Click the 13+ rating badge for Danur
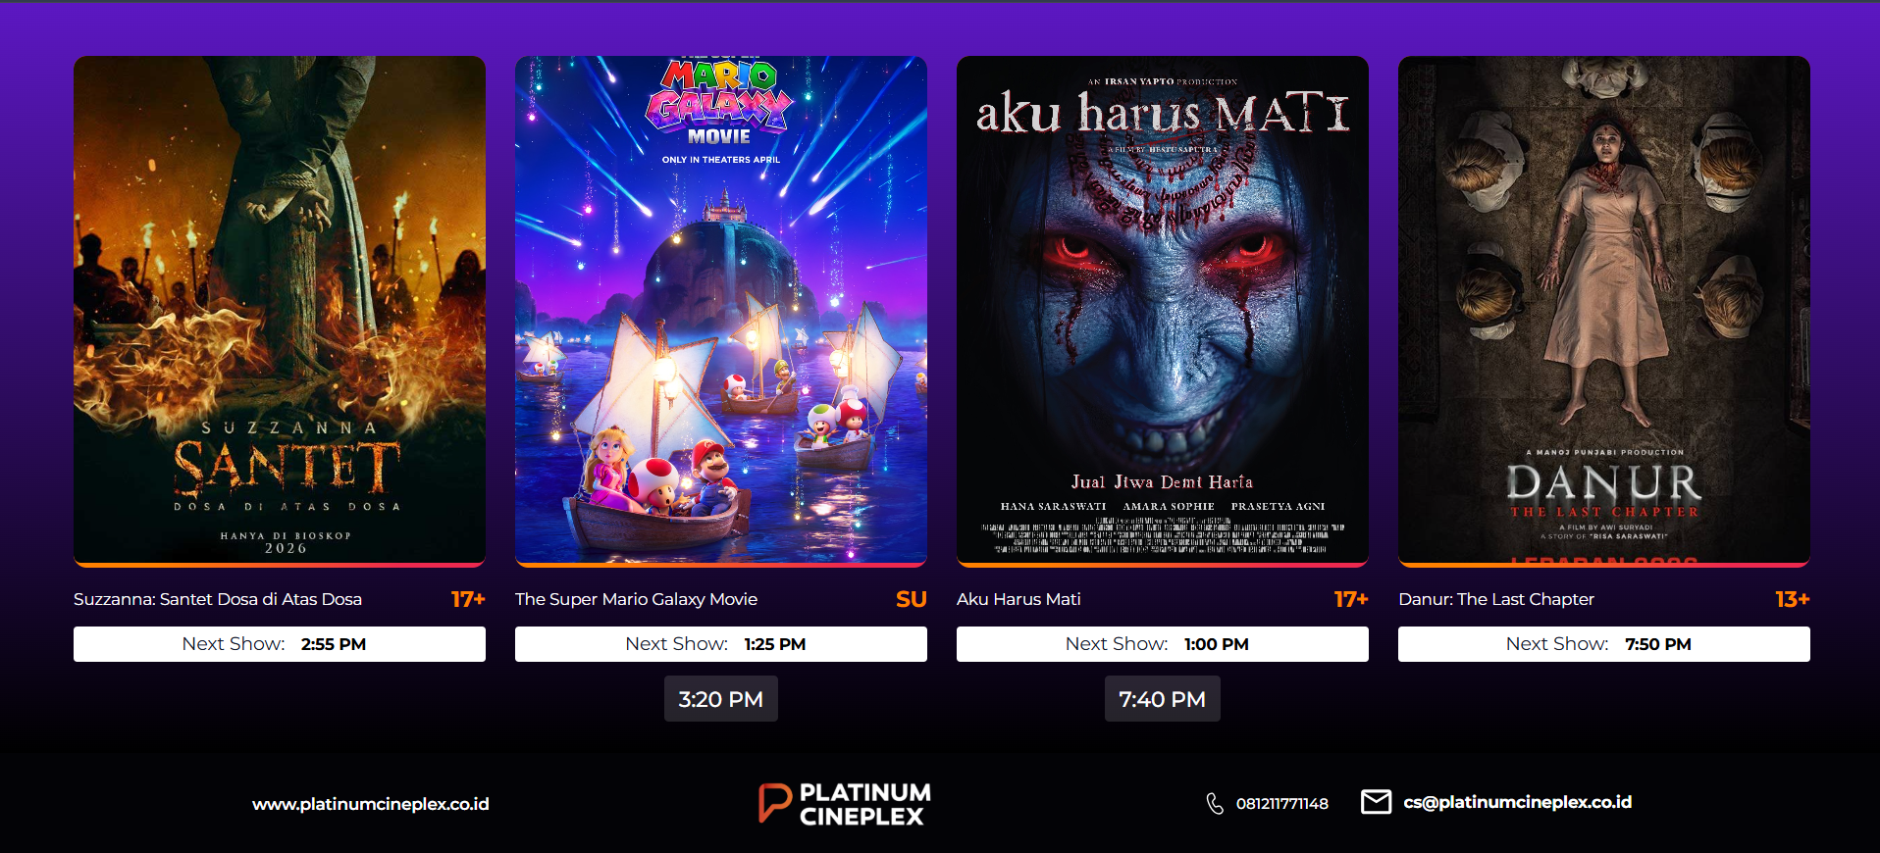 coord(1793,599)
